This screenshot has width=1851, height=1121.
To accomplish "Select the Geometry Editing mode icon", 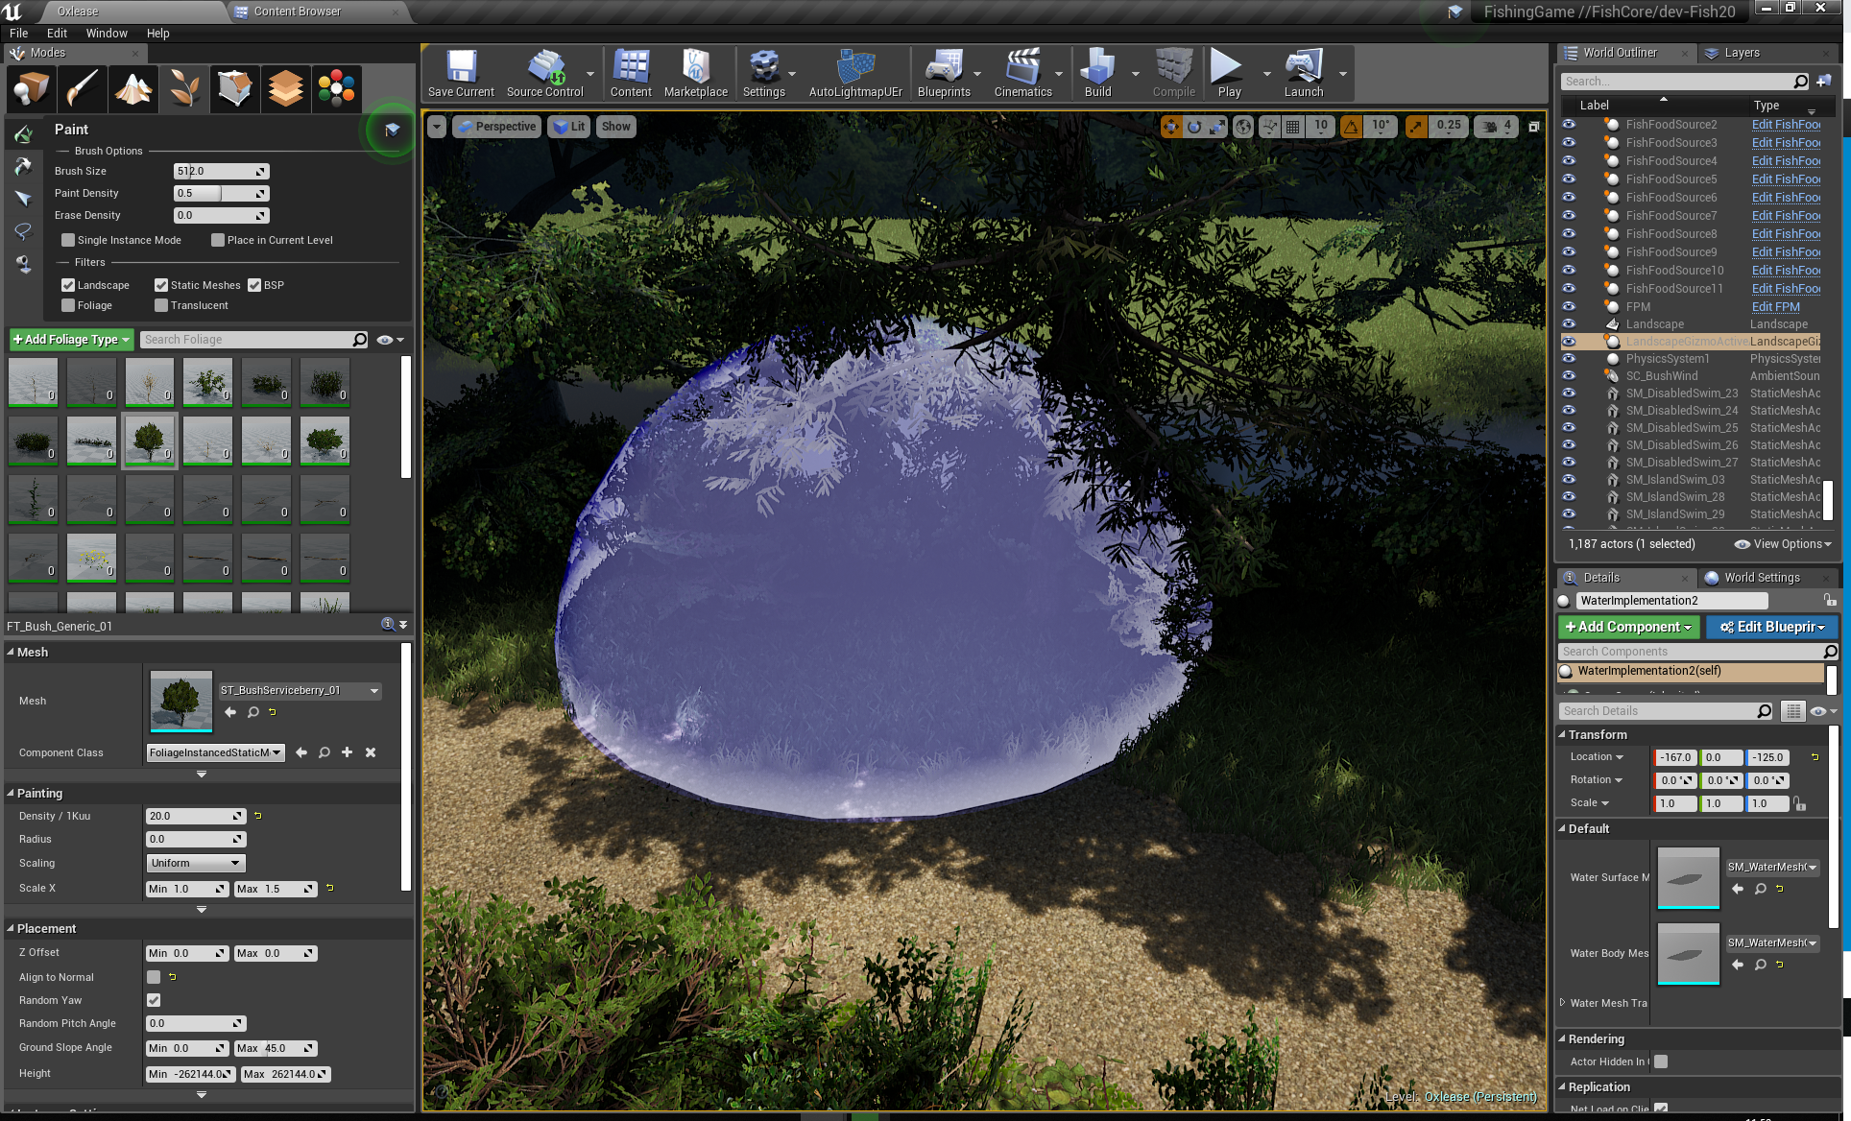I will pos(235,88).
